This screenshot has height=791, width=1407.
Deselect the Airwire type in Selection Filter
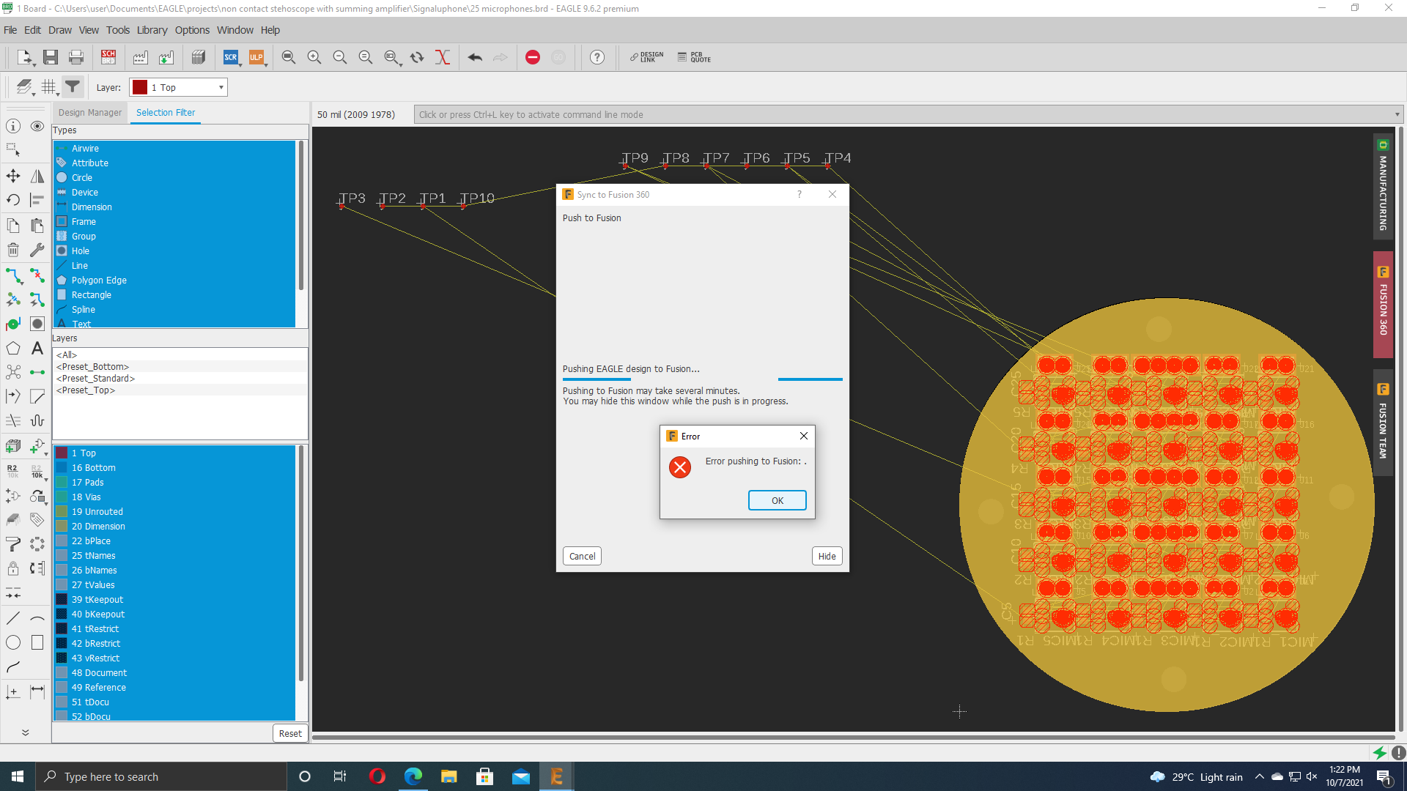tap(84, 148)
